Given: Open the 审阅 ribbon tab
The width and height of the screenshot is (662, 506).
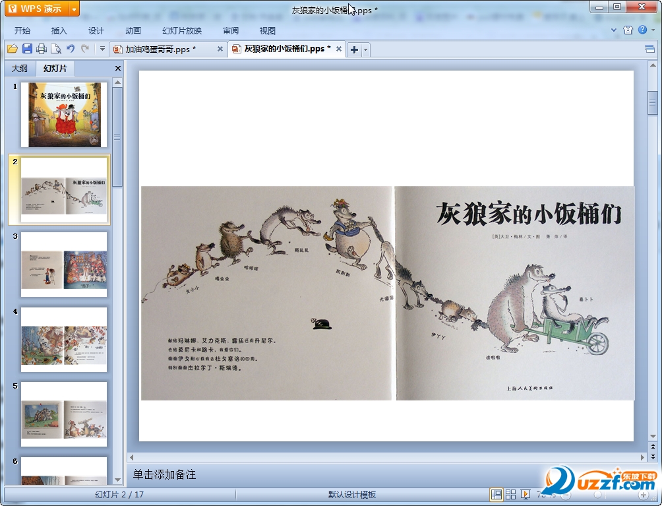Looking at the screenshot, I should (231, 31).
